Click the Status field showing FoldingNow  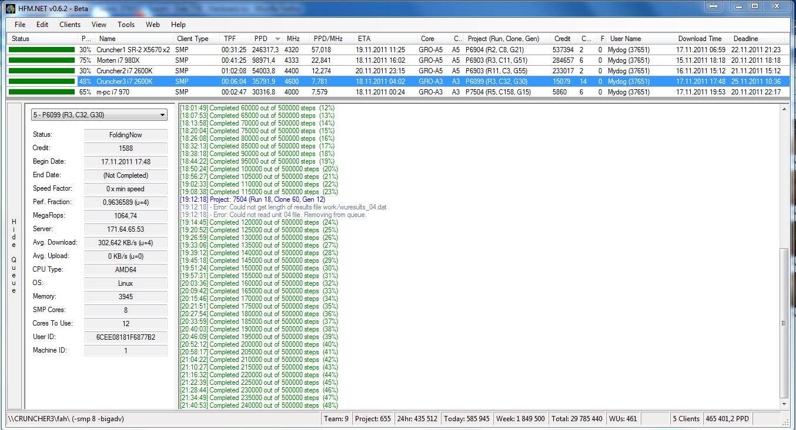[126, 135]
